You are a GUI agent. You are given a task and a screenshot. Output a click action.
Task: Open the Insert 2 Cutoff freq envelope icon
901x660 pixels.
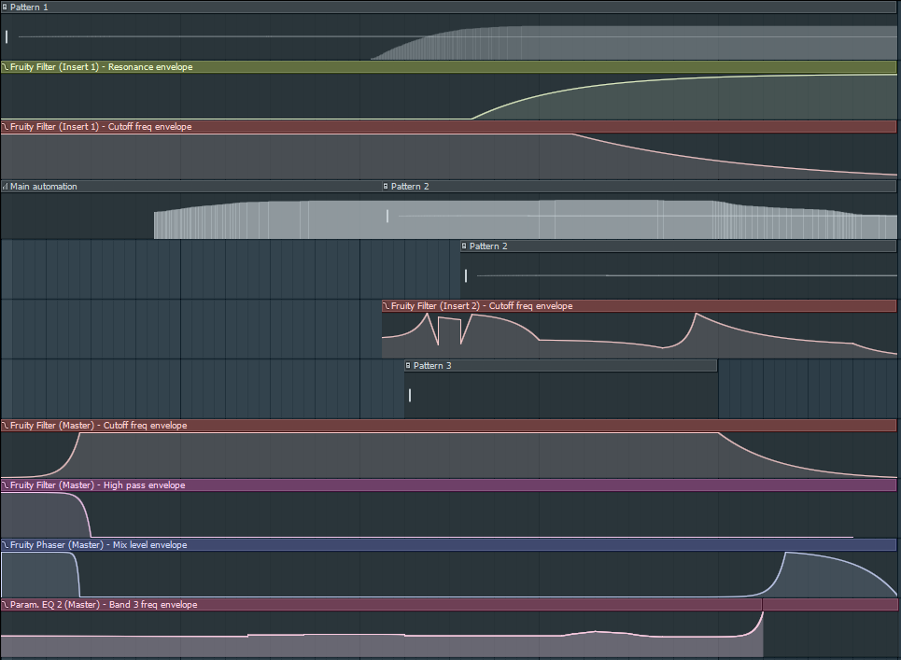tap(386, 306)
